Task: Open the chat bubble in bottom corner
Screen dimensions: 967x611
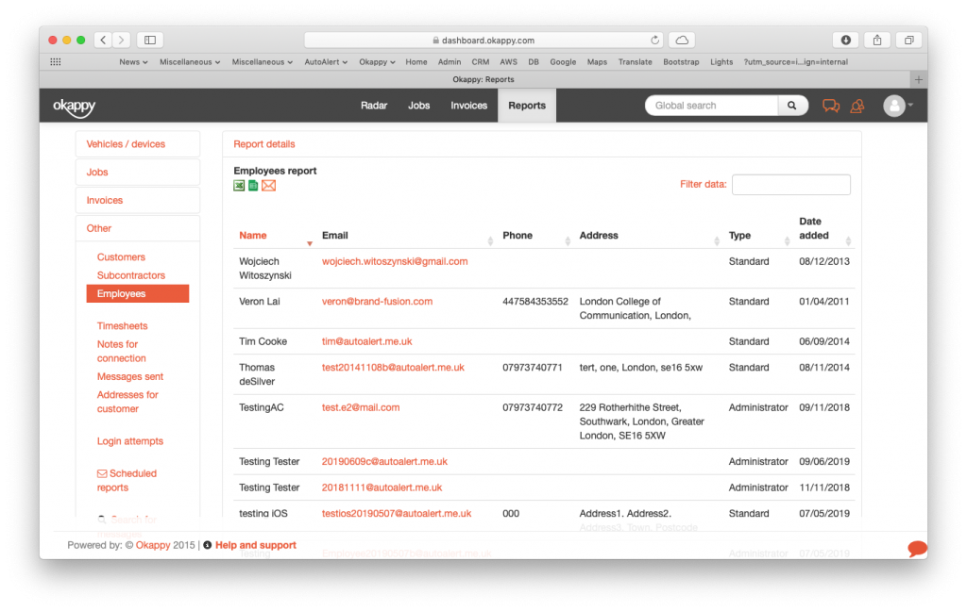Action: point(915,548)
